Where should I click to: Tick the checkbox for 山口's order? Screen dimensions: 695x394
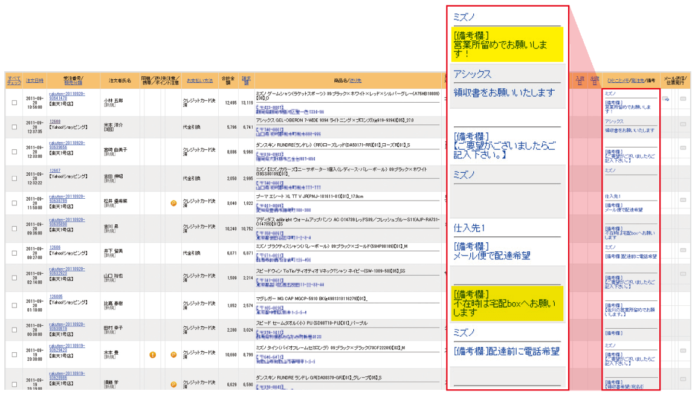click(14, 278)
